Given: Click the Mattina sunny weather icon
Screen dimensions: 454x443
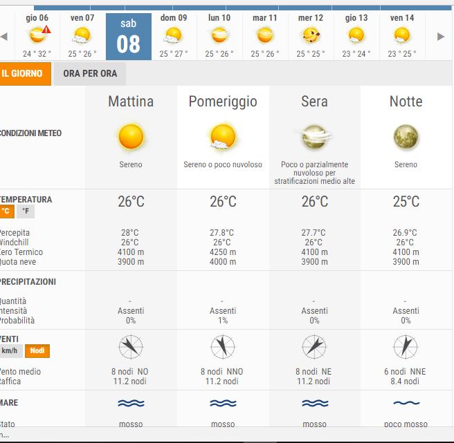Looking at the screenshot, I should [130, 137].
